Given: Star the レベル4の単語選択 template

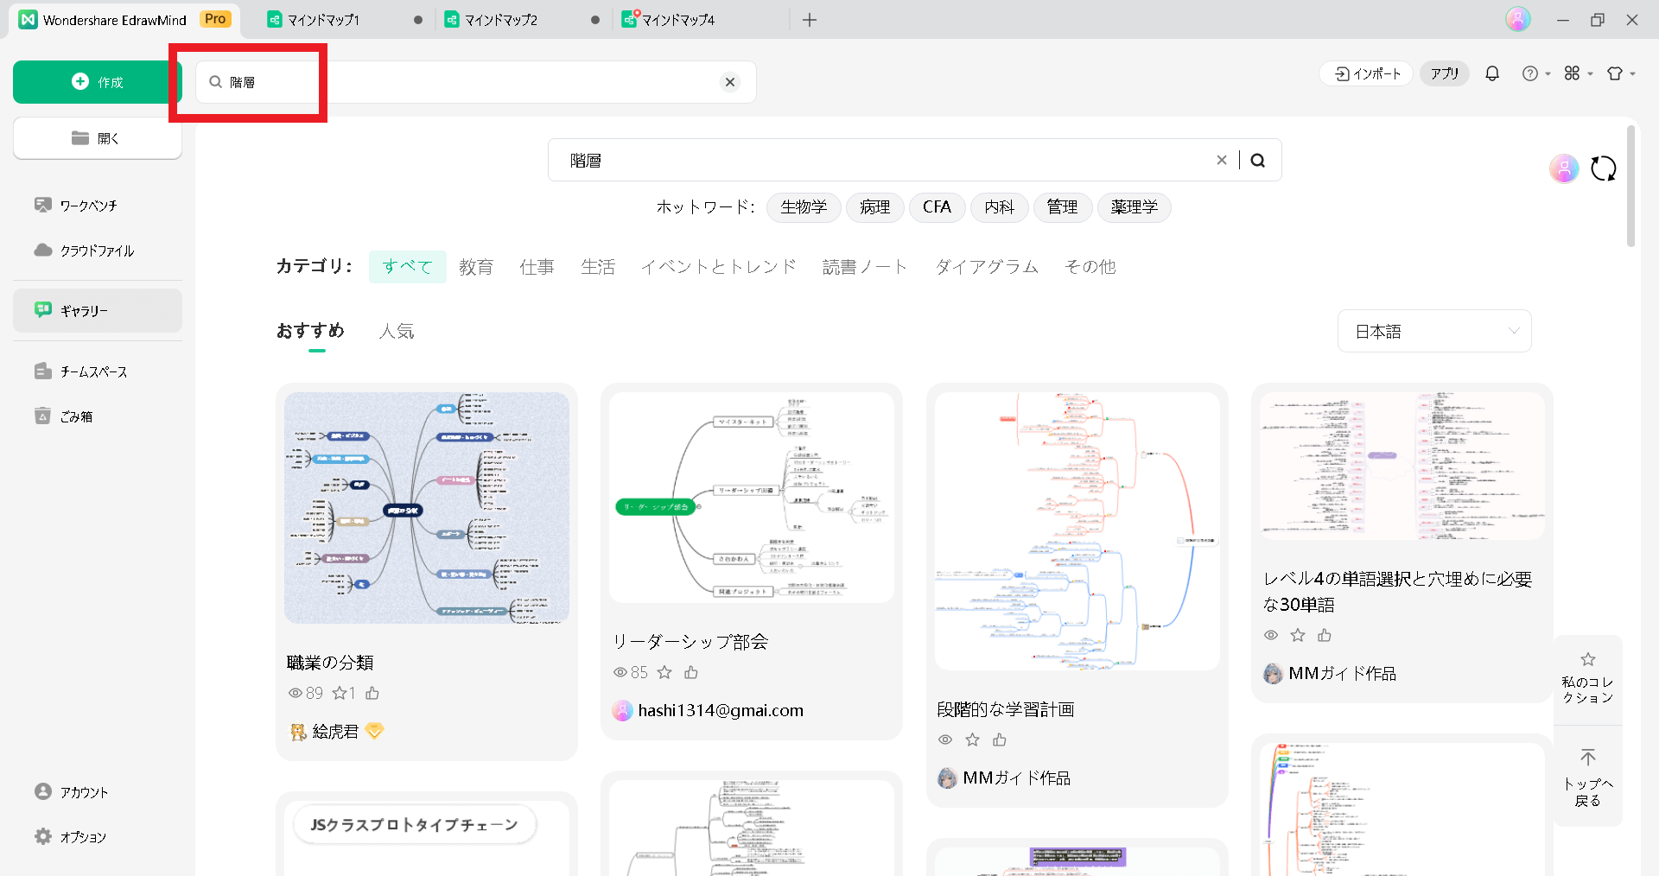Looking at the screenshot, I should click(x=1298, y=635).
